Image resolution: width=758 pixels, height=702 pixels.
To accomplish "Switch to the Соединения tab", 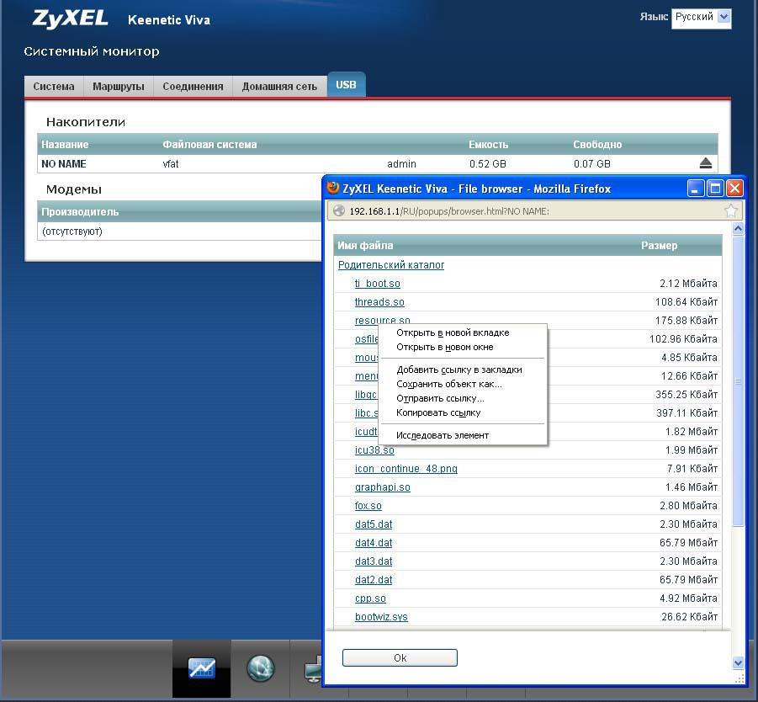I will click(193, 87).
